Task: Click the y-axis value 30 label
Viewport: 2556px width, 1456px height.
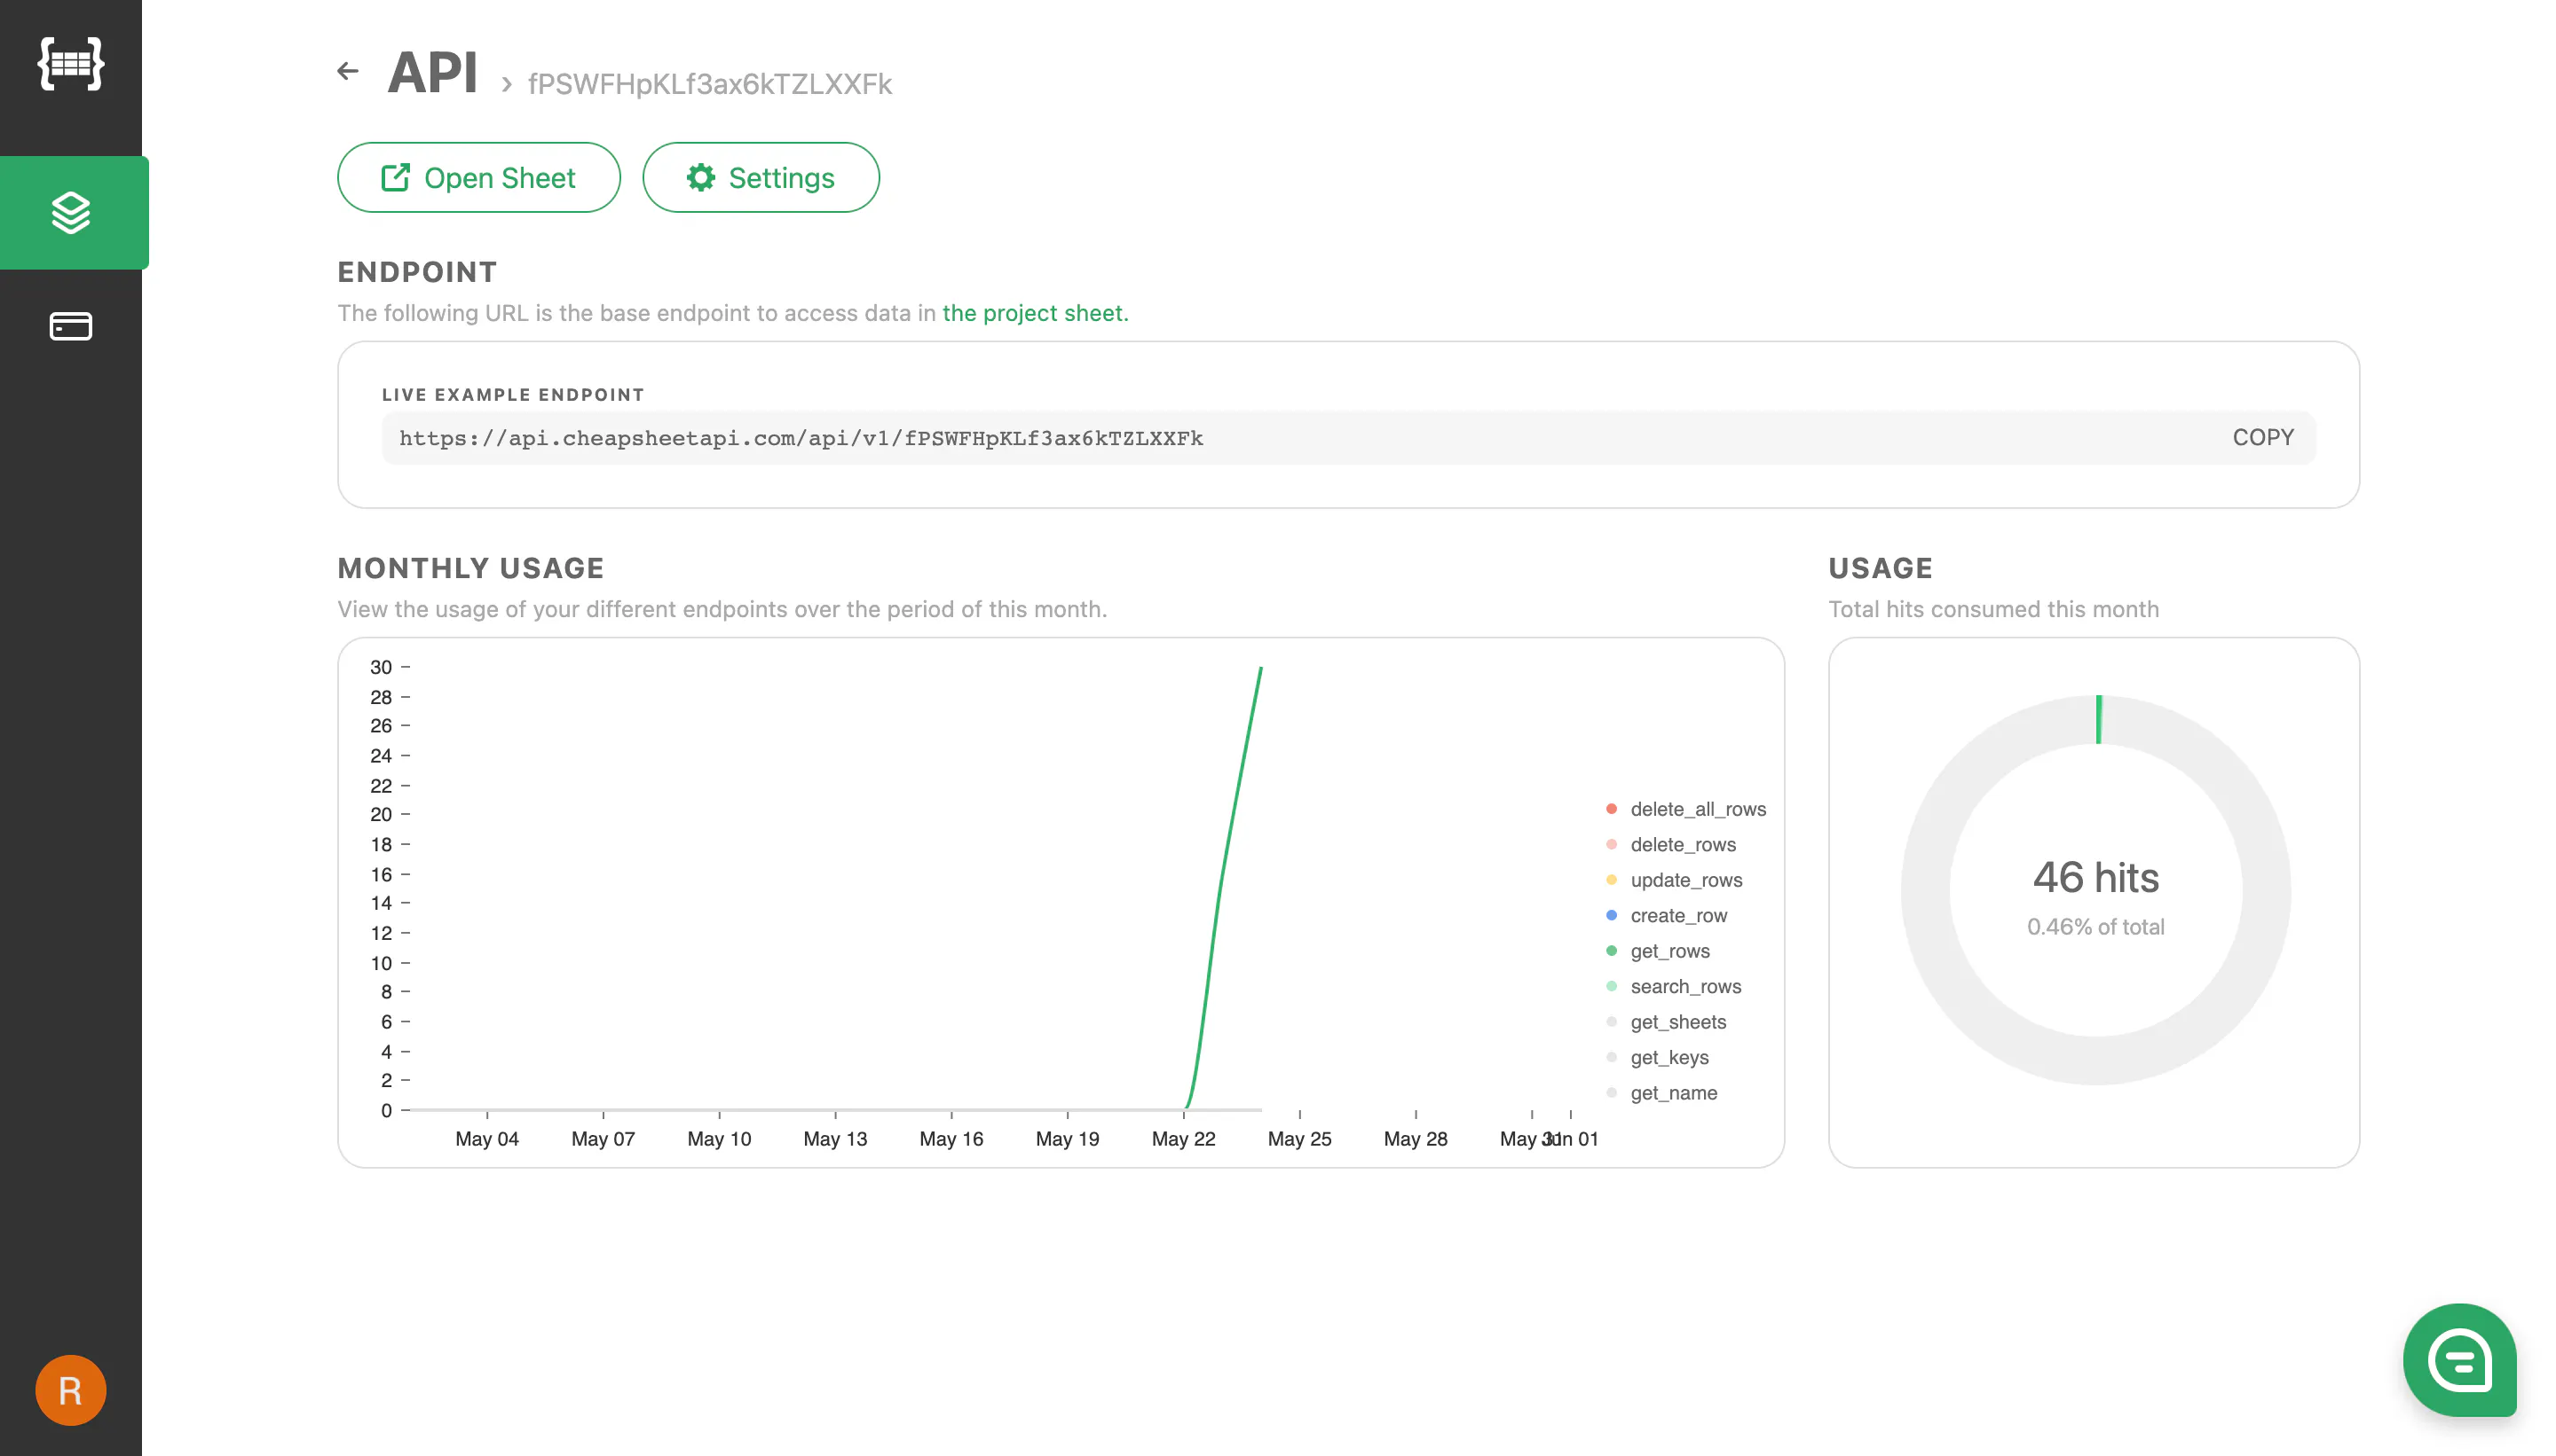Action: tap(381, 667)
